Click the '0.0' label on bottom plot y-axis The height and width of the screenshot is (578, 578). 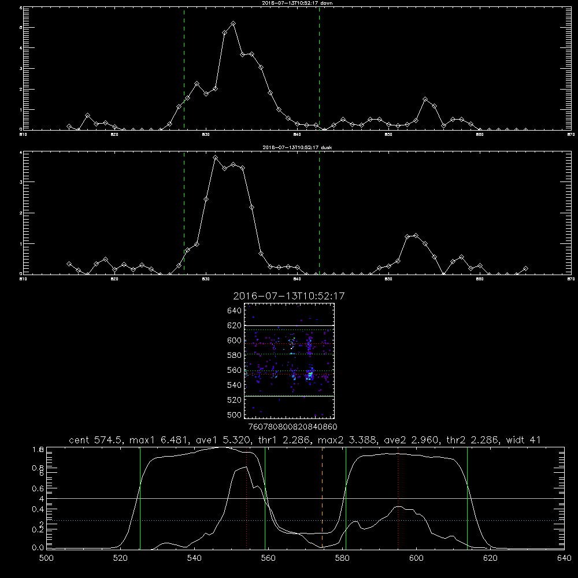(38, 548)
